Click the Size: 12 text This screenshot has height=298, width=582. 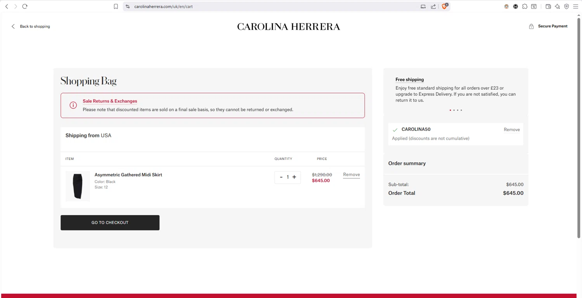click(x=101, y=187)
